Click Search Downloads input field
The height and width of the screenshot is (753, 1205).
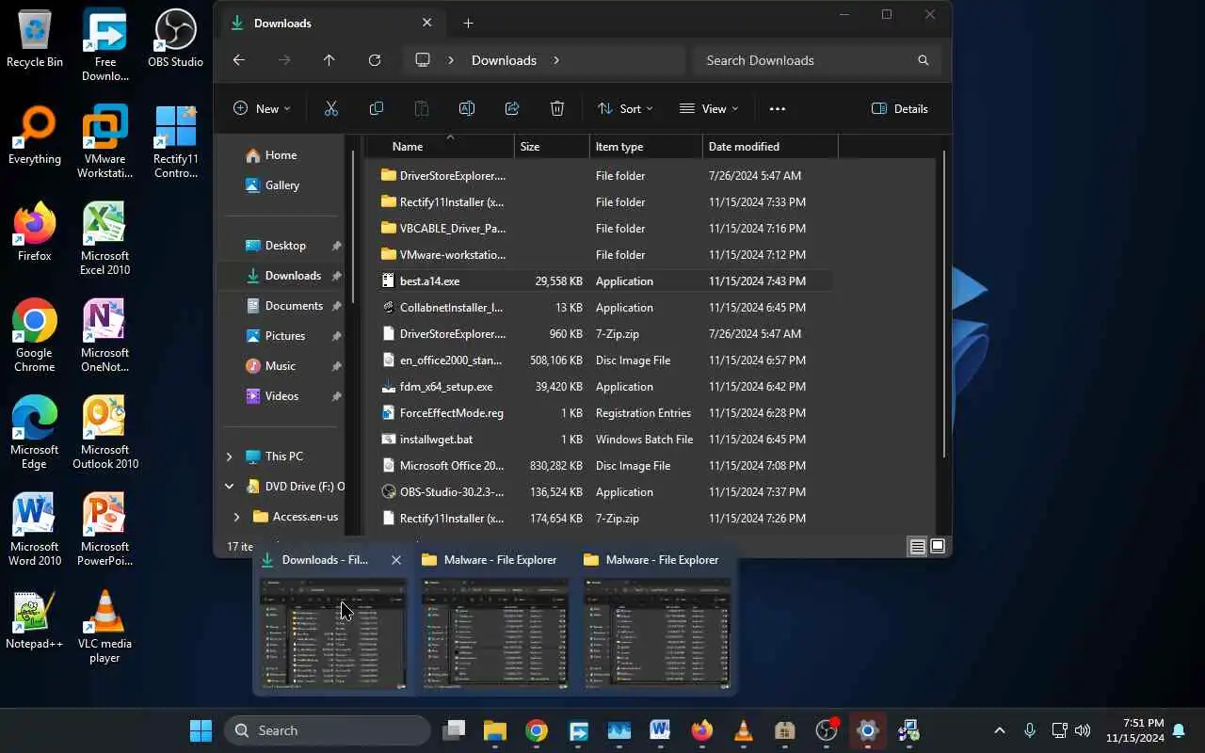[x=815, y=60]
